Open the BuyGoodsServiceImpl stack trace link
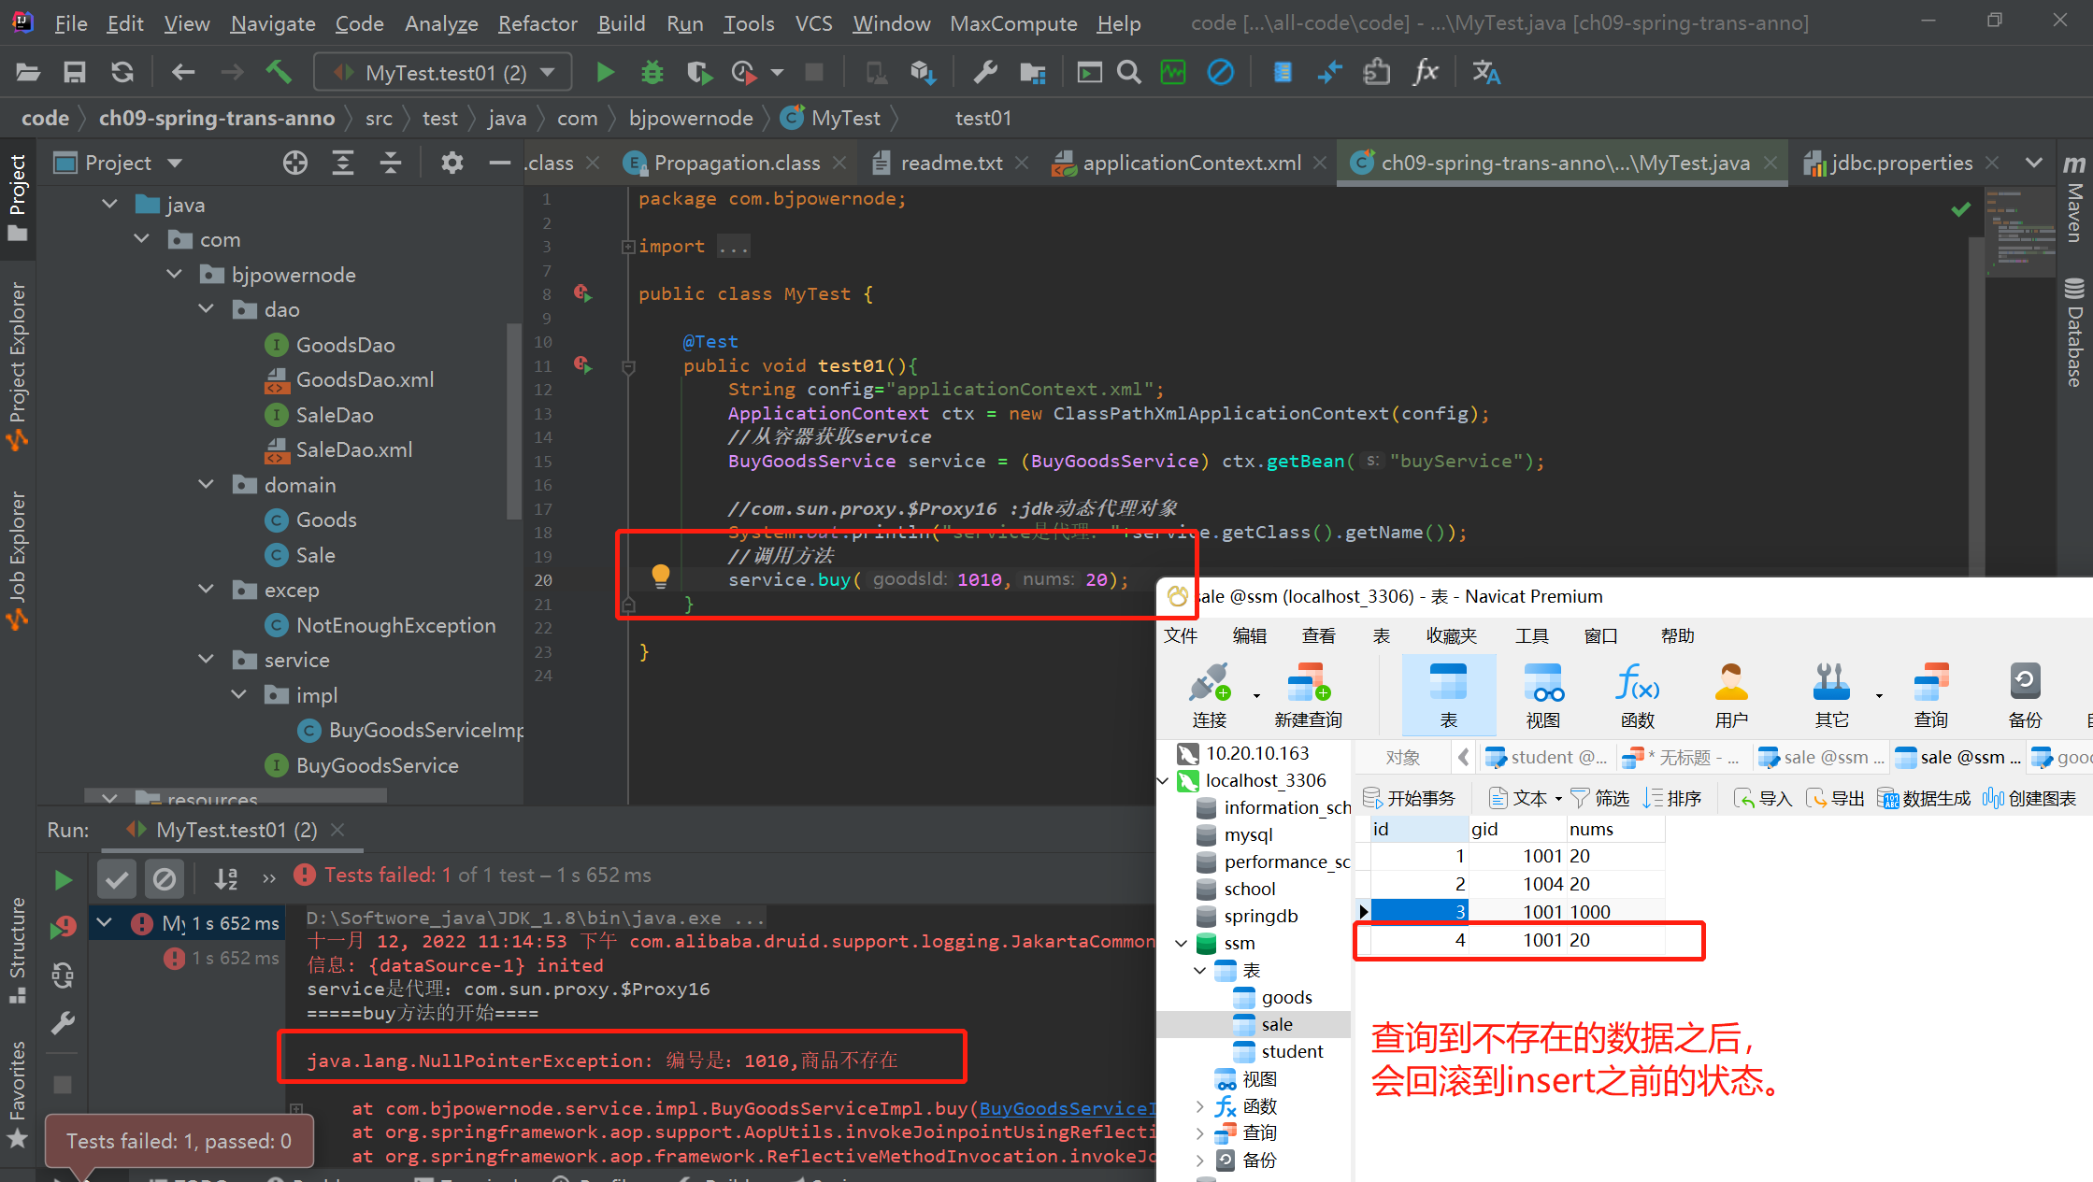Screen dimensions: 2093x1182 point(1066,1108)
